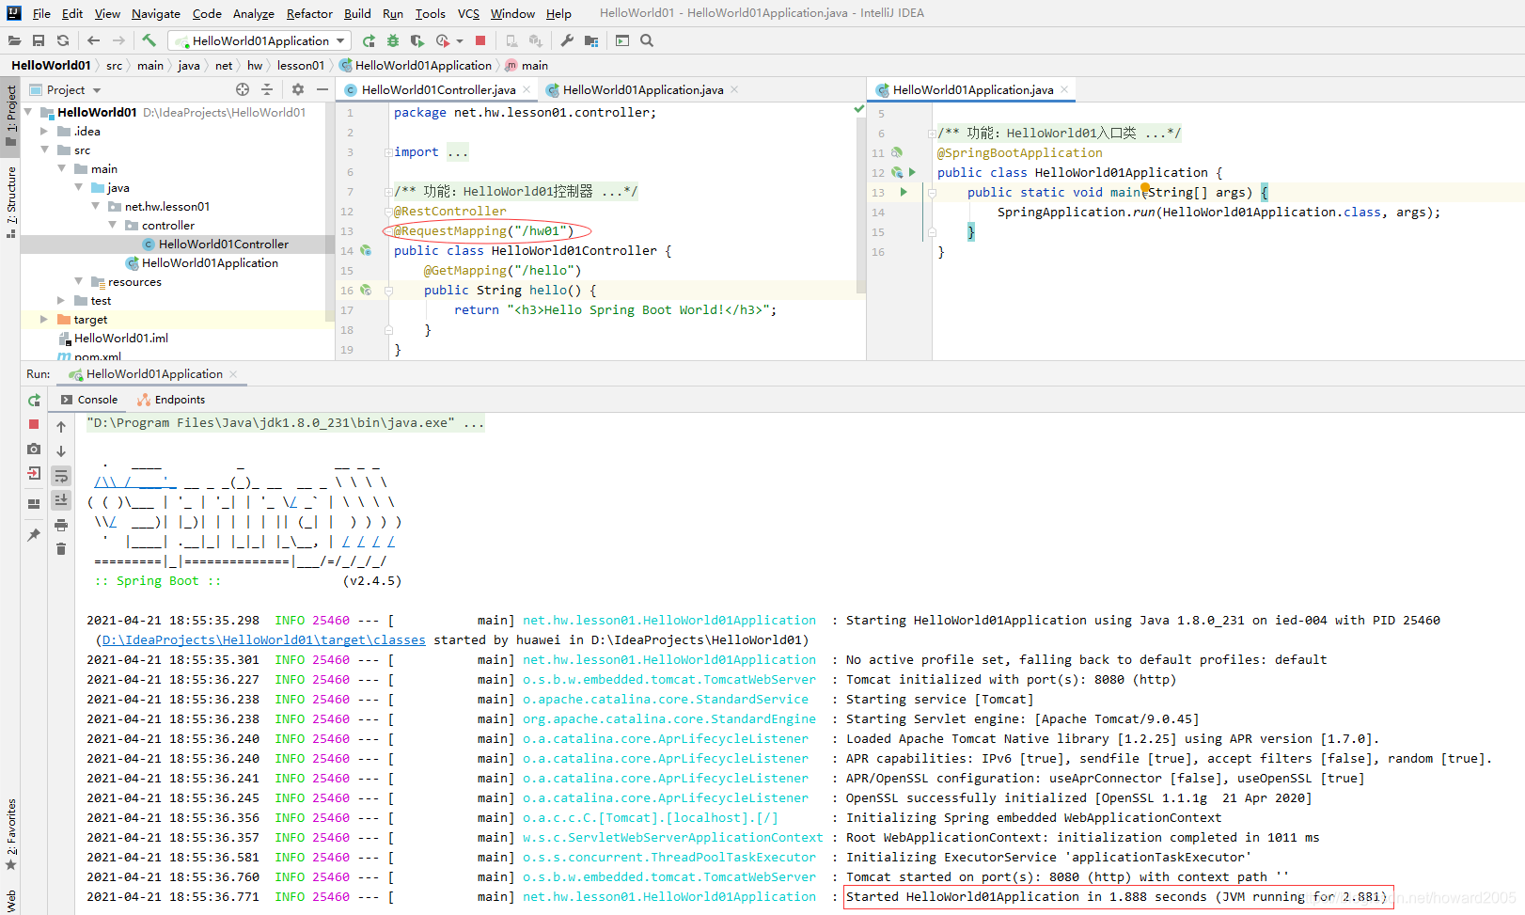Stop process in Run panel
The image size is (1525, 915).
point(34,424)
